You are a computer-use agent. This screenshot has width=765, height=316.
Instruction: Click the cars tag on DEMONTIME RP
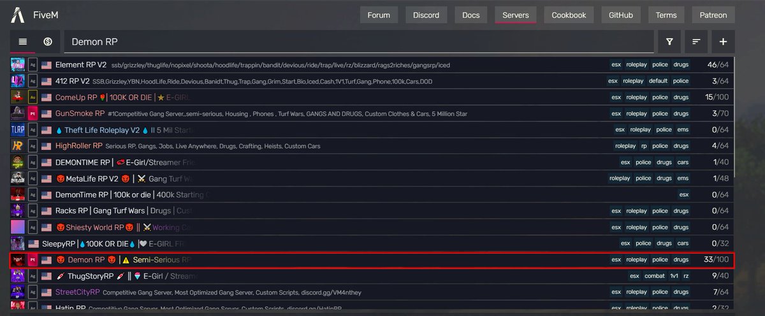[683, 162]
